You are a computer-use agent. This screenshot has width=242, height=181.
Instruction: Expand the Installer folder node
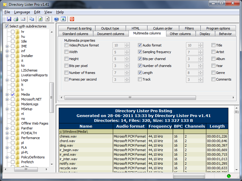point(7,56)
